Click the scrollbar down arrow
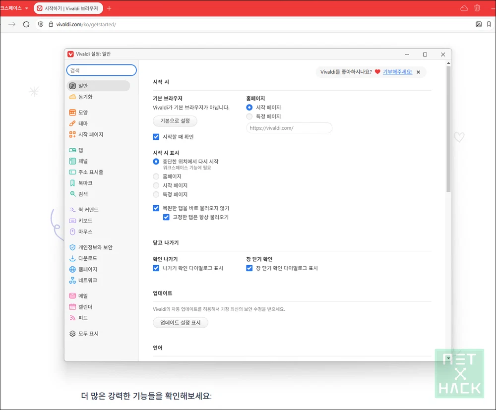The height and width of the screenshot is (410, 496). (x=448, y=358)
